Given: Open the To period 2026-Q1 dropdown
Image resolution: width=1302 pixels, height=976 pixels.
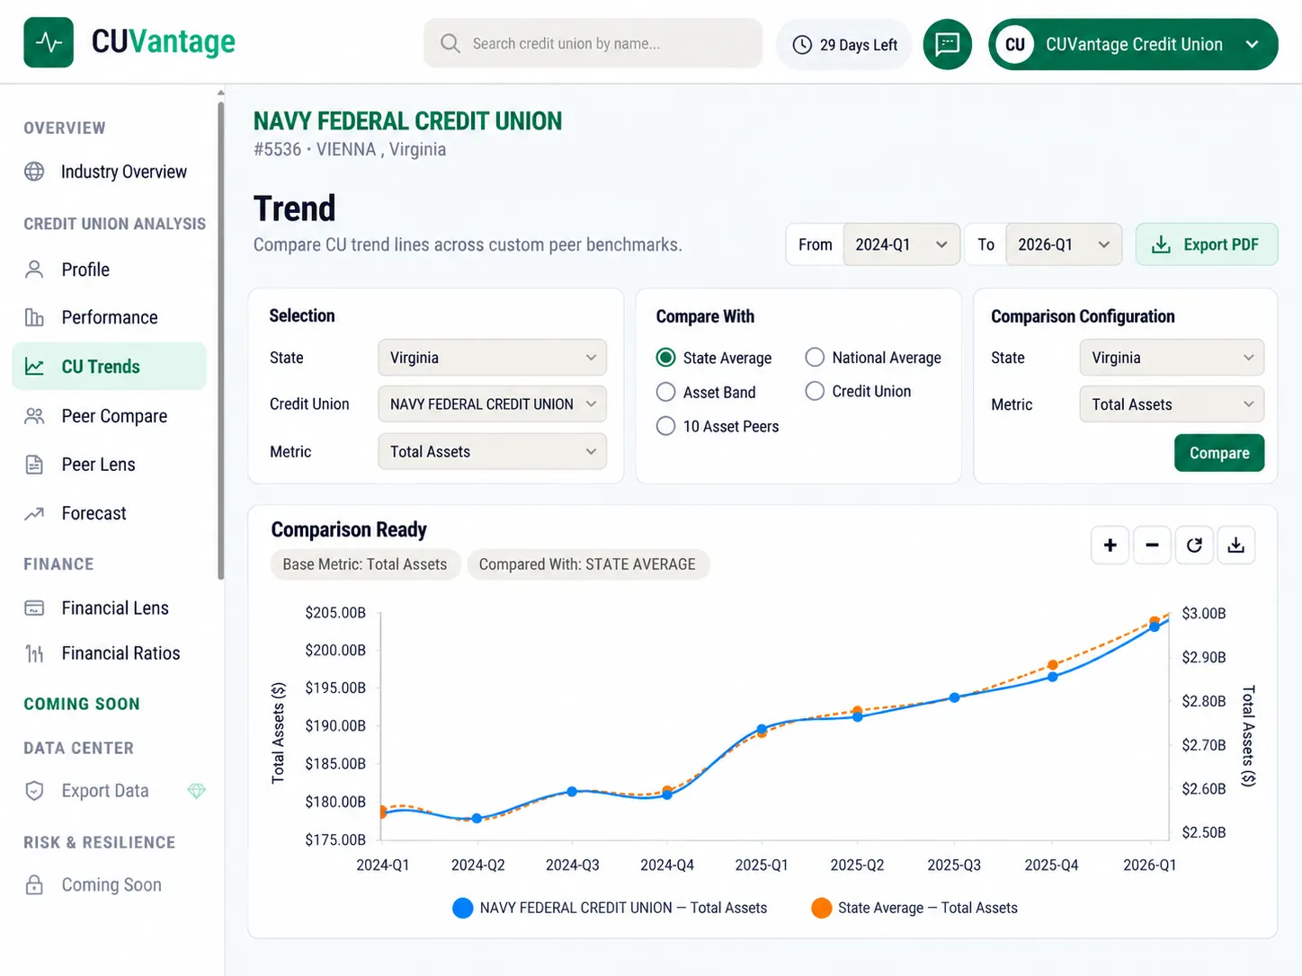Looking at the screenshot, I should (1064, 244).
